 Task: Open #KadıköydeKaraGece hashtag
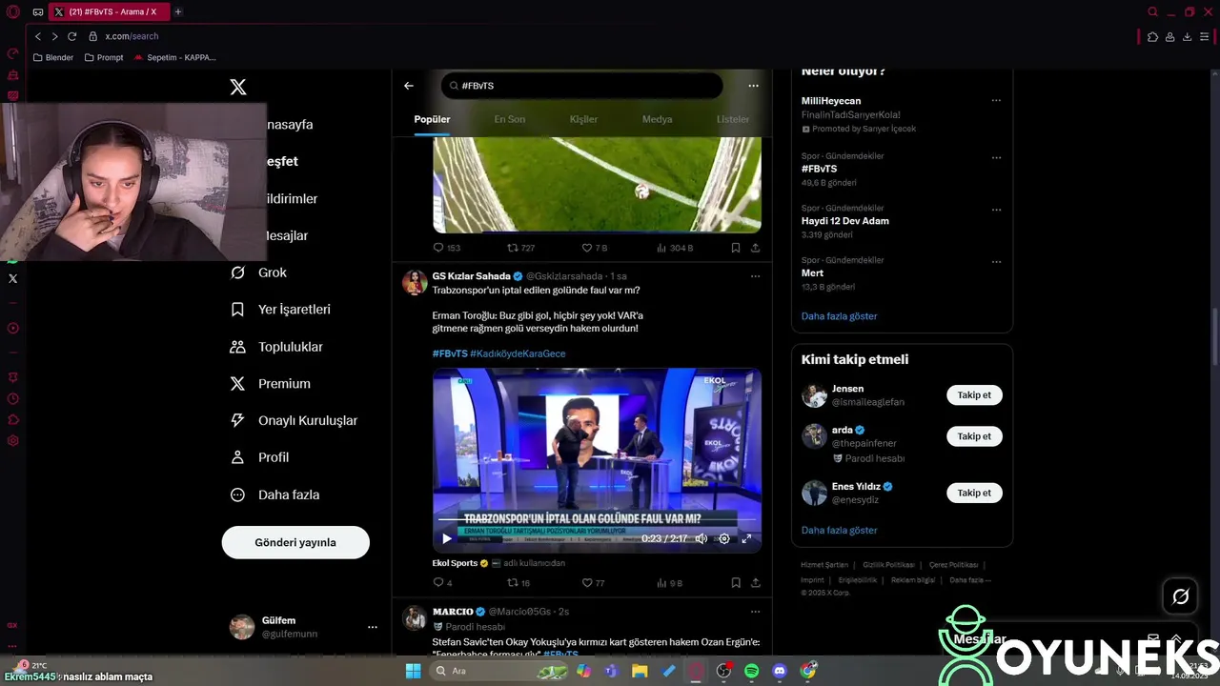[518, 353]
